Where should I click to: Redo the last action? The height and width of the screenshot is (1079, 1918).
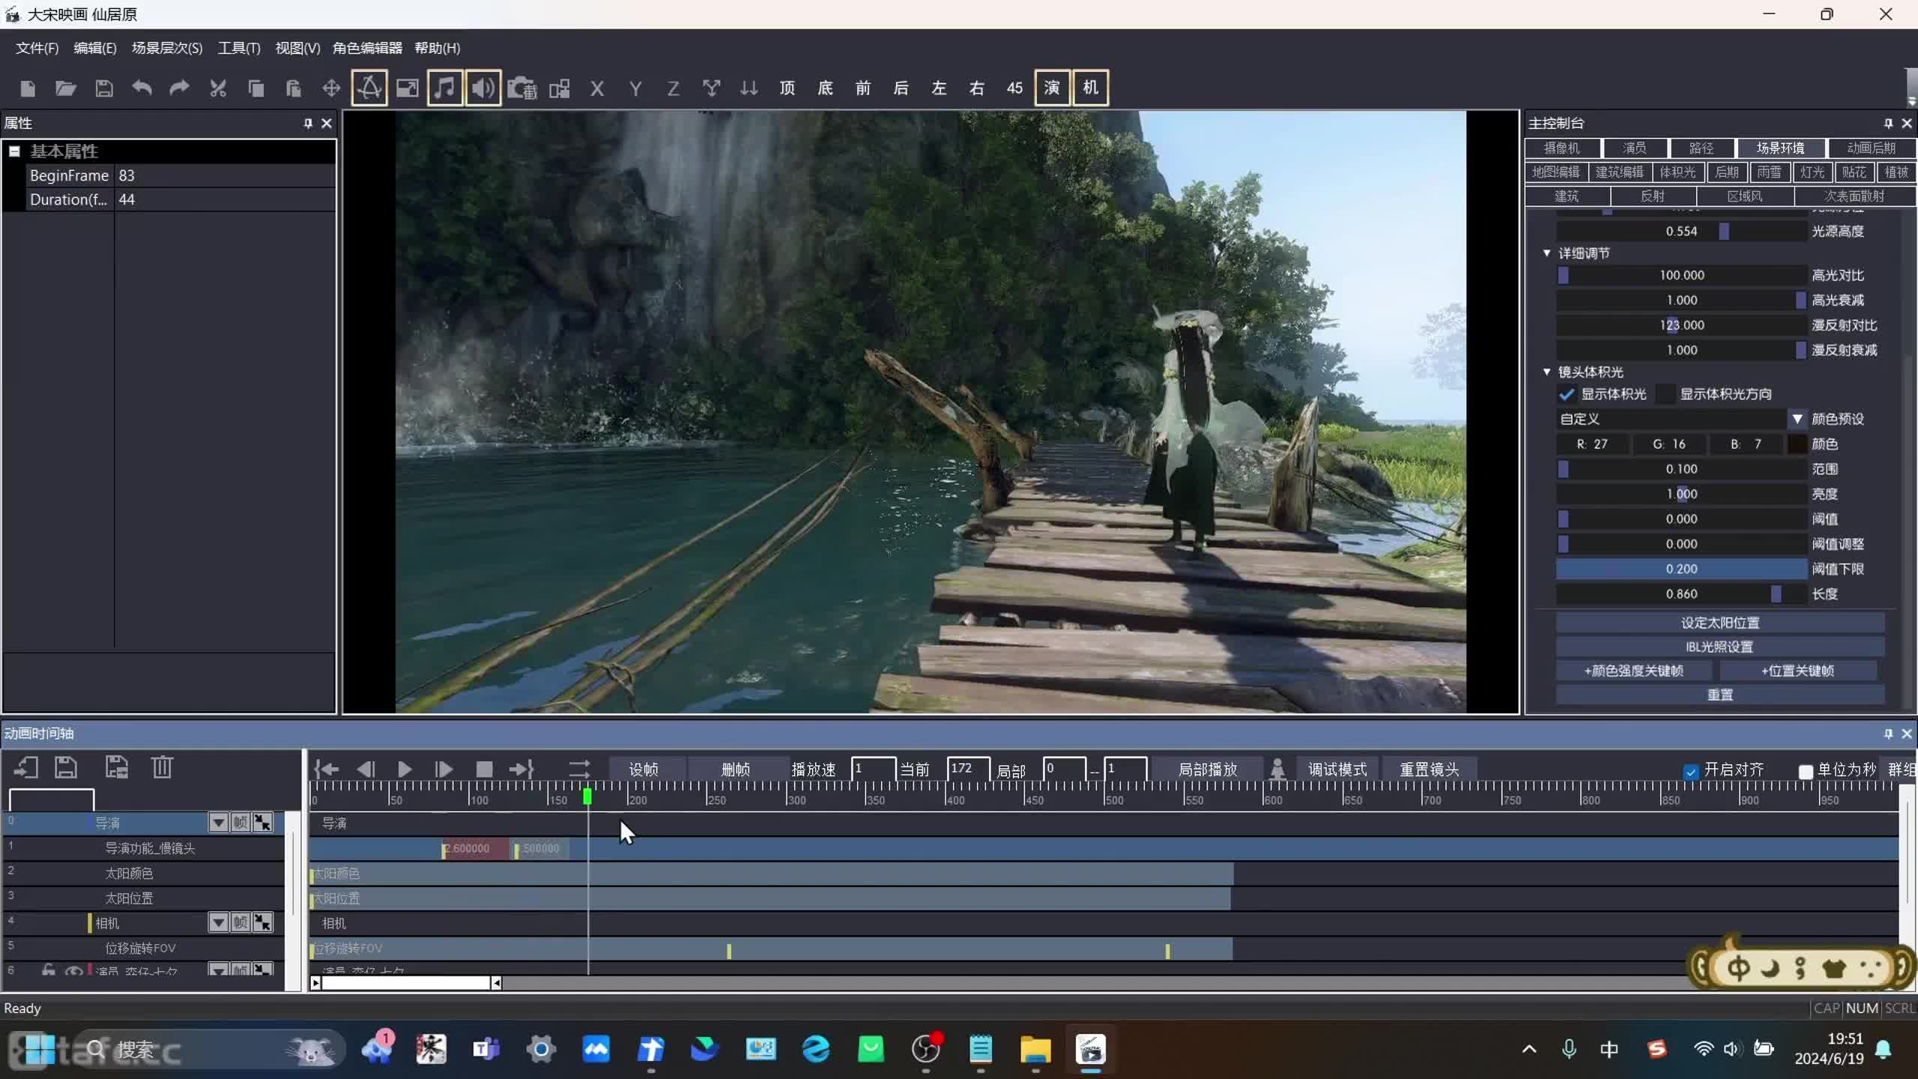[179, 88]
